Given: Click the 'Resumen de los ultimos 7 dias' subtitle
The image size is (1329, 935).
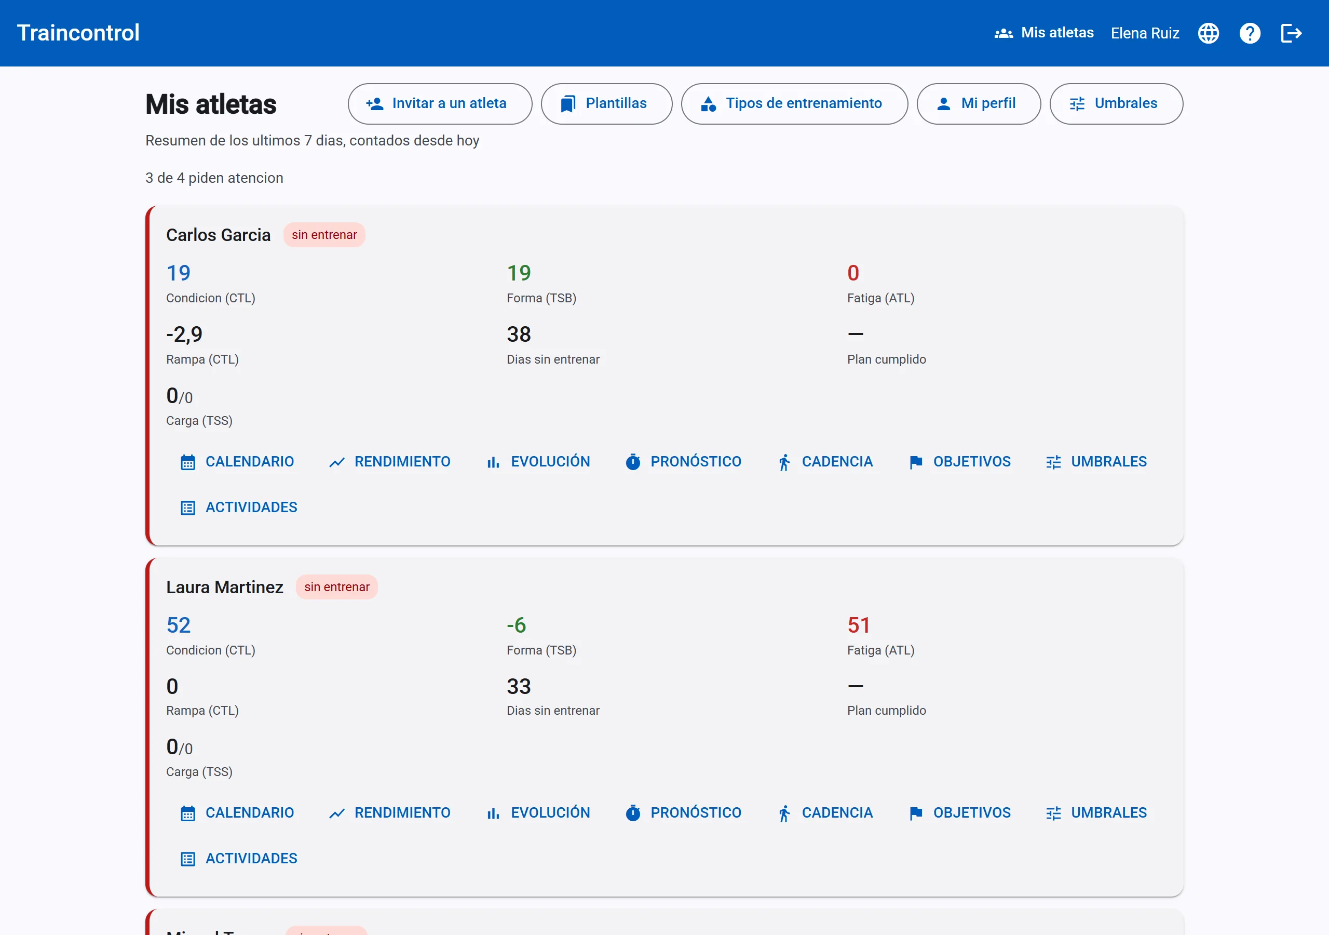Looking at the screenshot, I should point(312,141).
